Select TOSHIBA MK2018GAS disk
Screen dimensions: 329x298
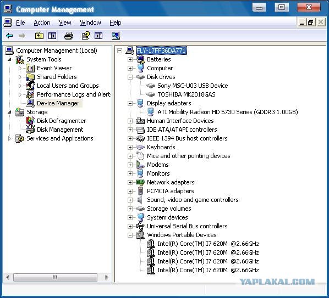187,94
